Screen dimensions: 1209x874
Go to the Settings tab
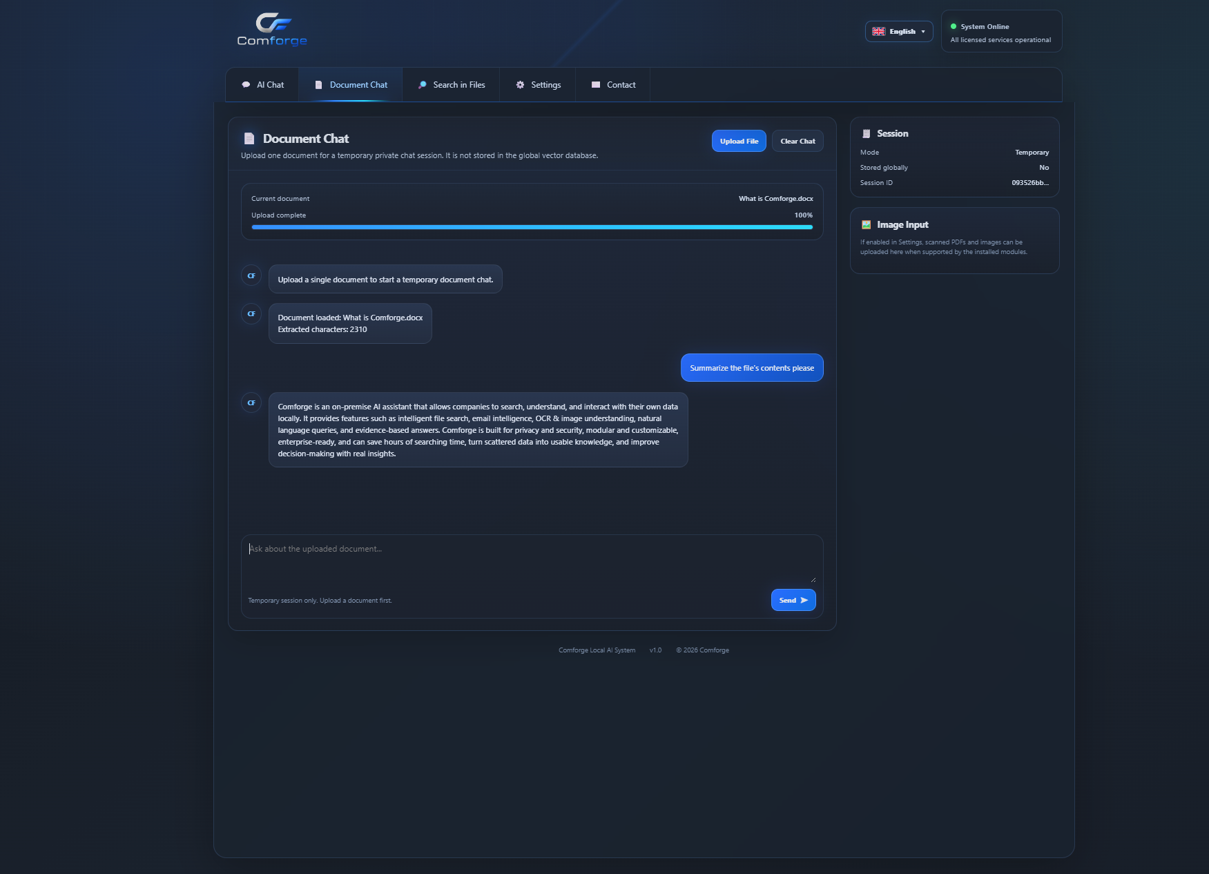pos(537,85)
